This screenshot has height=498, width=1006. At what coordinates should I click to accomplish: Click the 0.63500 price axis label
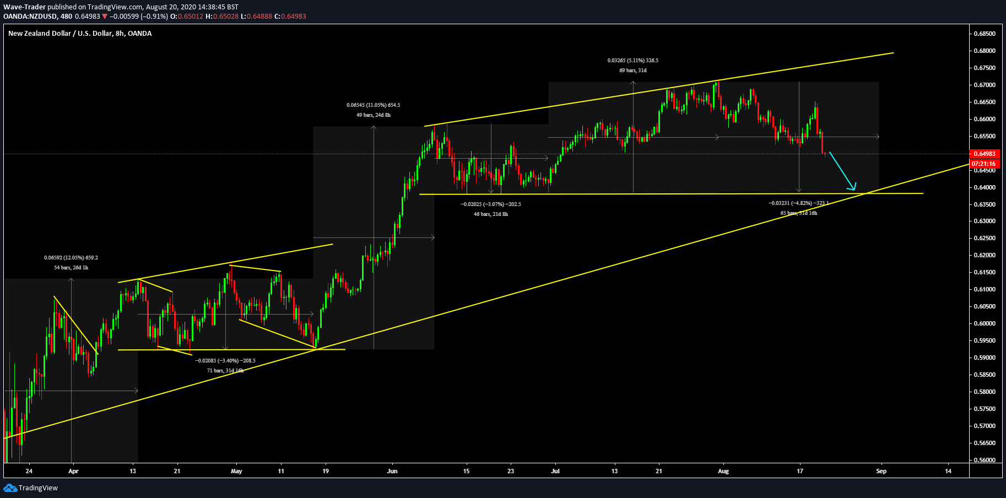coord(985,204)
